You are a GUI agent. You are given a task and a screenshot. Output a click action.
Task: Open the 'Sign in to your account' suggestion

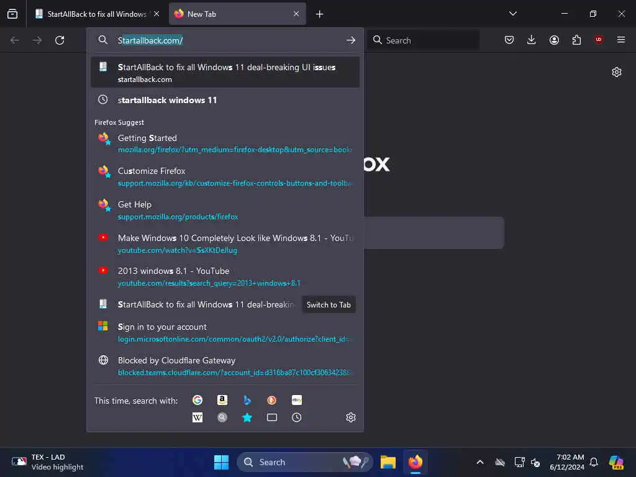(225, 333)
